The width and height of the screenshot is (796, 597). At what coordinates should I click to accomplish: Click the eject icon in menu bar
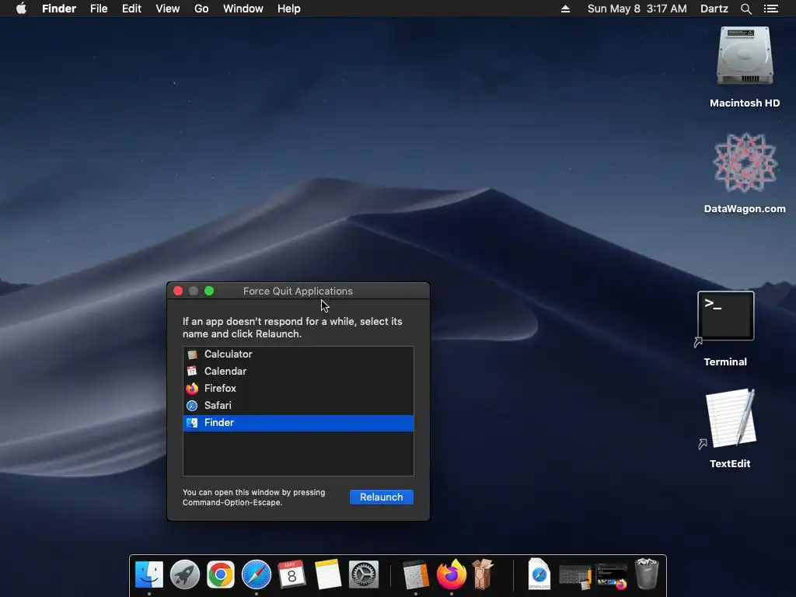[x=566, y=9]
